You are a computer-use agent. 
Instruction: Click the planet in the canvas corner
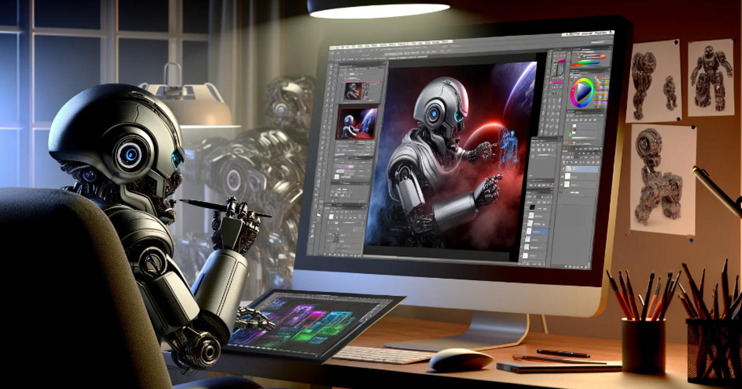point(524,86)
